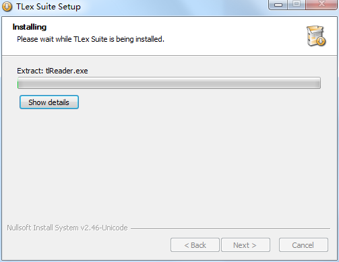
Task: Cancel the TLex Suite installation
Action: 303,245
